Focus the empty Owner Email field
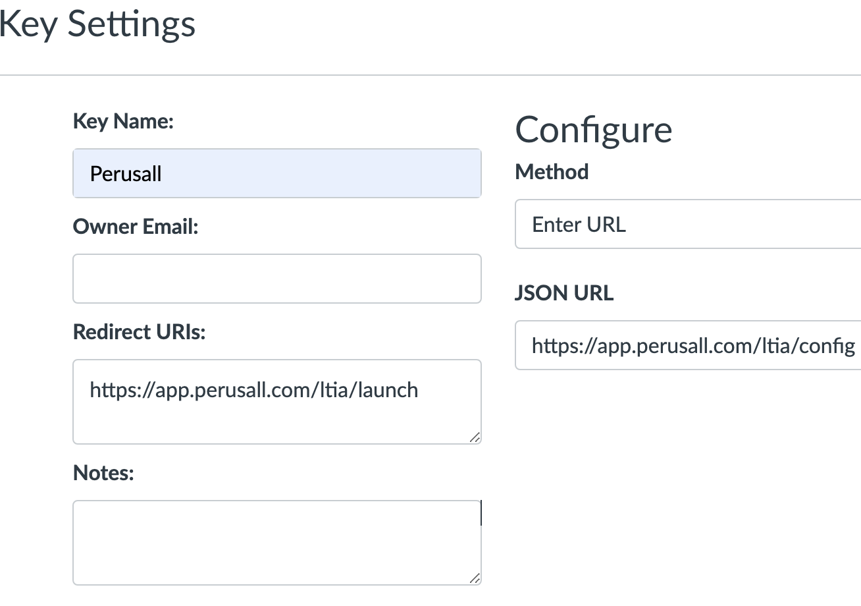The image size is (861, 606). pyautogui.click(x=276, y=278)
